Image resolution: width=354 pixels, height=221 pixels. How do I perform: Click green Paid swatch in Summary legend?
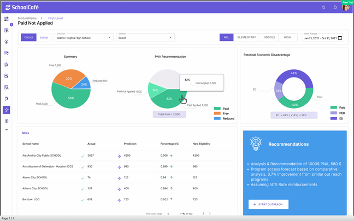click(217, 109)
